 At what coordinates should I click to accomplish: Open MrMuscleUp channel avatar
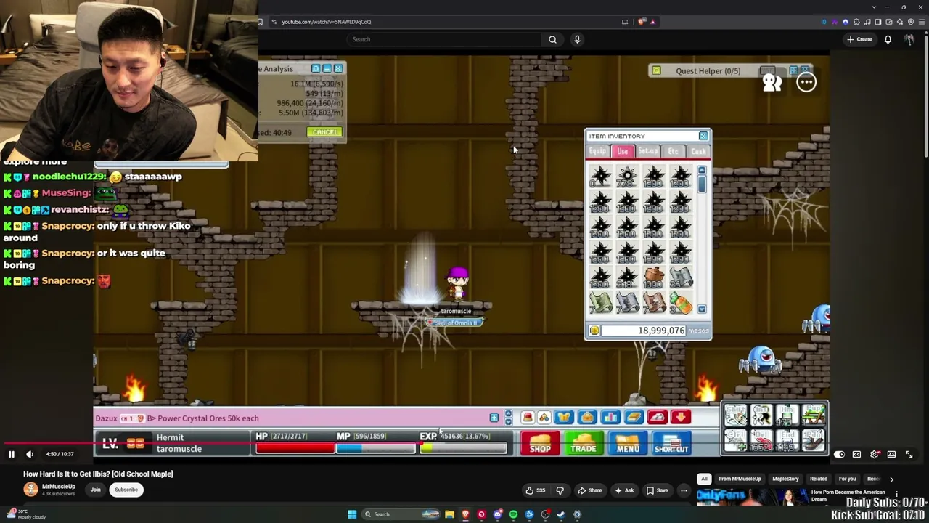click(30, 490)
